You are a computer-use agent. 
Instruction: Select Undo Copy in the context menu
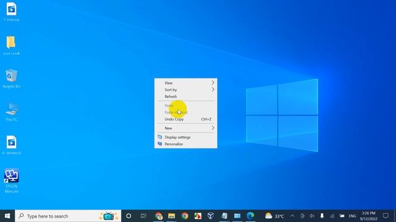click(186, 119)
